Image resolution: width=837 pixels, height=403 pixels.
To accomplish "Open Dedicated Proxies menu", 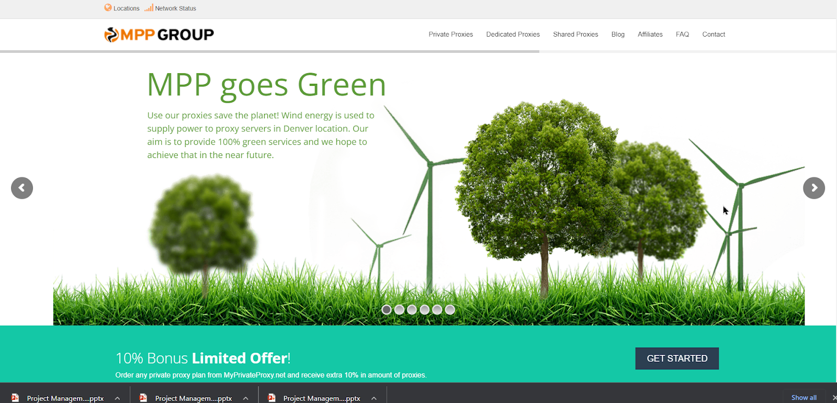I will 513,35.
